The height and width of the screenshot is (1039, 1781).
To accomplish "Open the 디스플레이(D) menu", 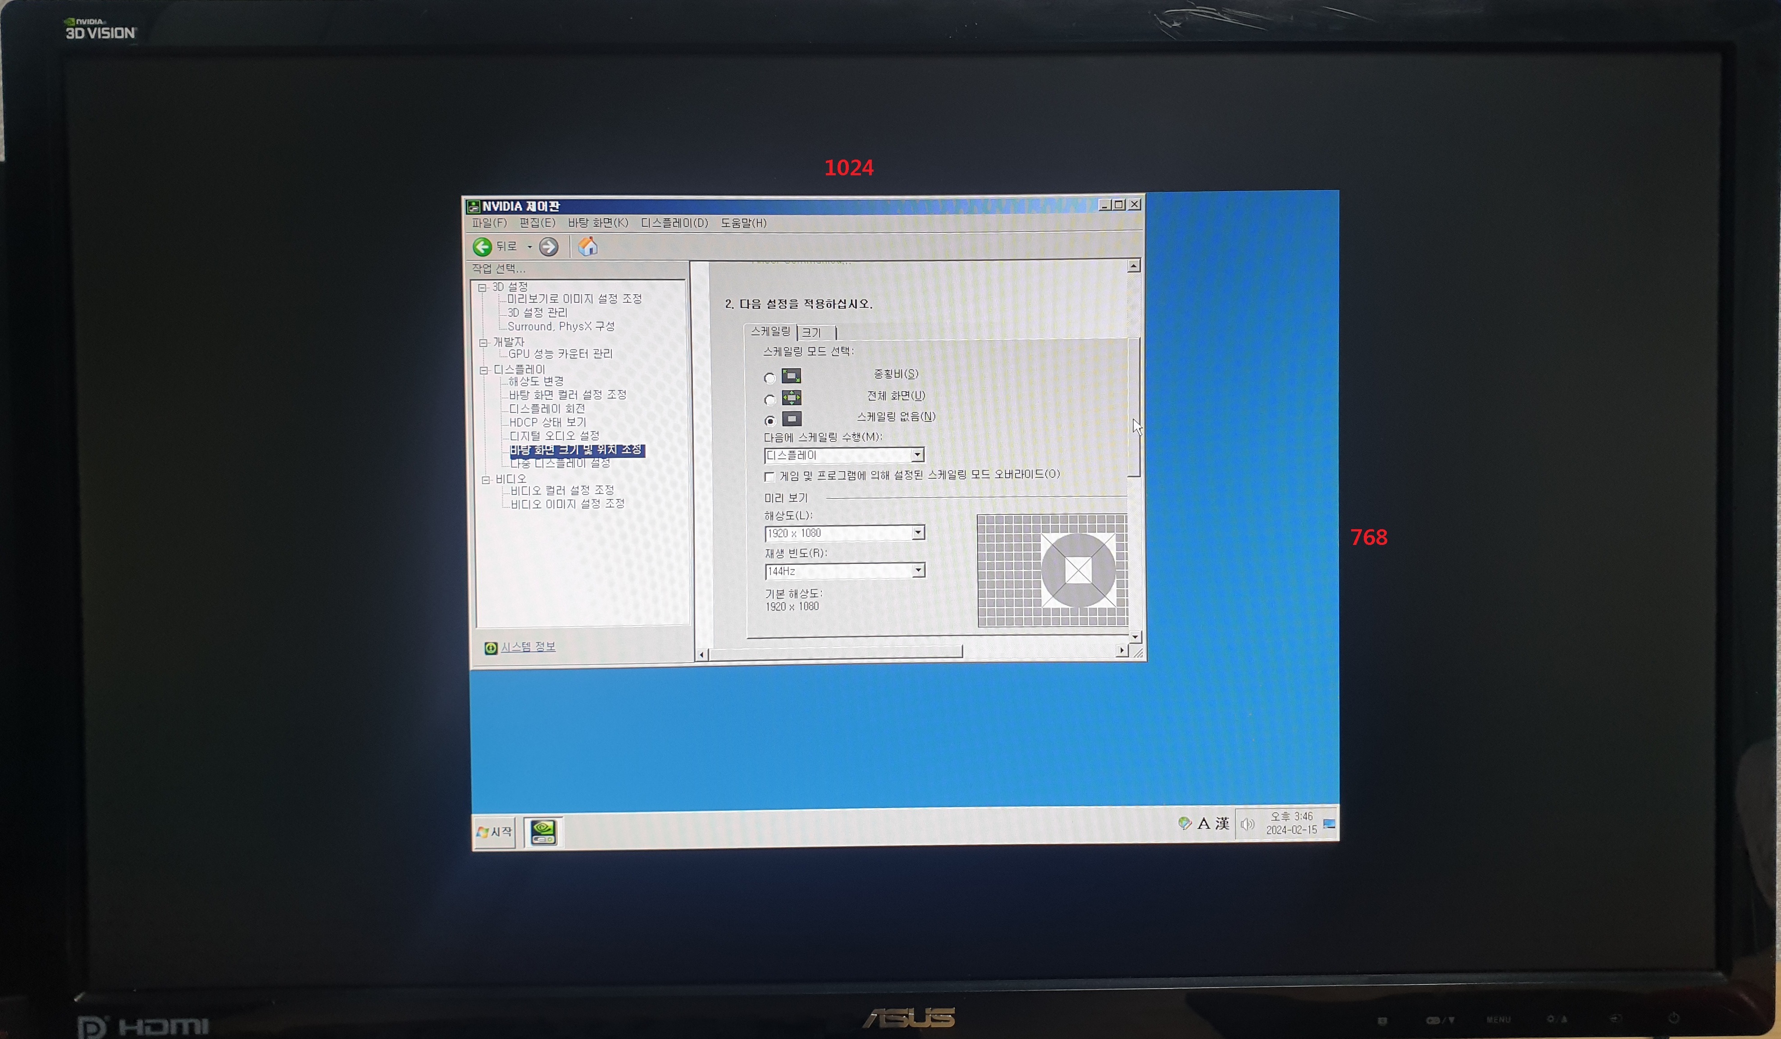I will coord(674,223).
